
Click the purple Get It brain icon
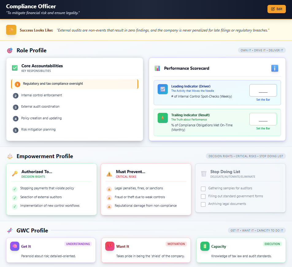[x=15, y=246]
